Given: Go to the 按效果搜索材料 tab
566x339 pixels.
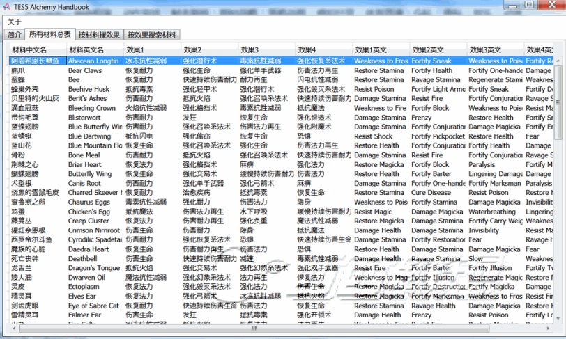Looking at the screenshot, I should (151, 34).
